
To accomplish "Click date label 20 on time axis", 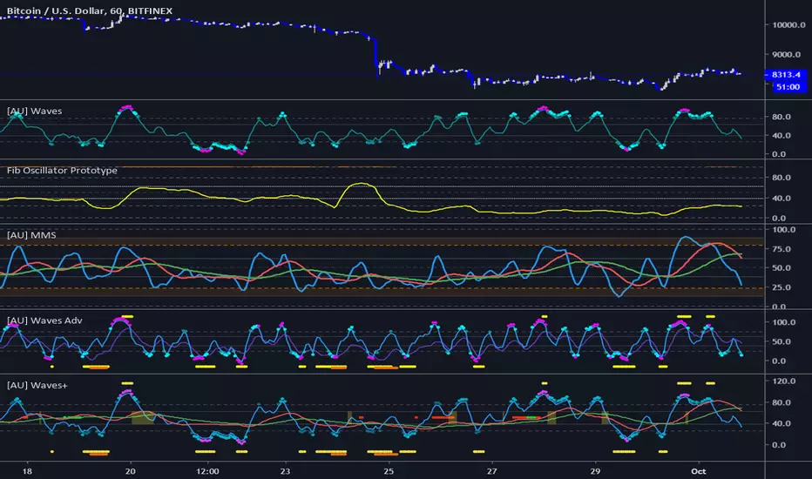I will coord(131,471).
